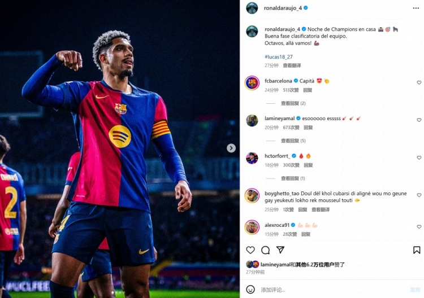Share post via paper plane icon
The width and height of the screenshot is (424, 298).
coord(280,250)
